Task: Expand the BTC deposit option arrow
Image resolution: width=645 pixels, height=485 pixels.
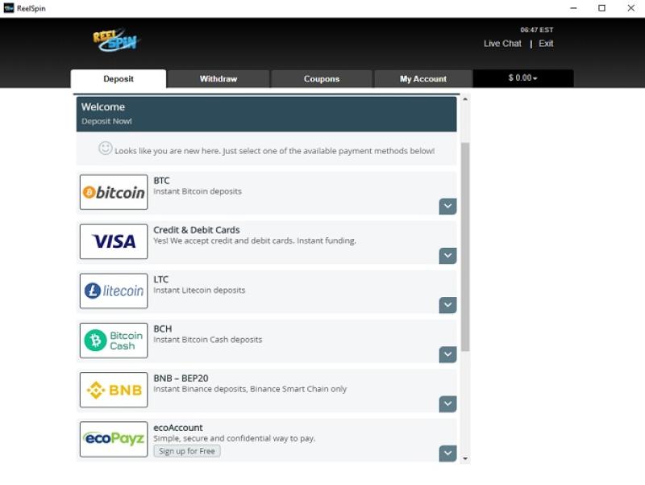Action: pos(447,207)
